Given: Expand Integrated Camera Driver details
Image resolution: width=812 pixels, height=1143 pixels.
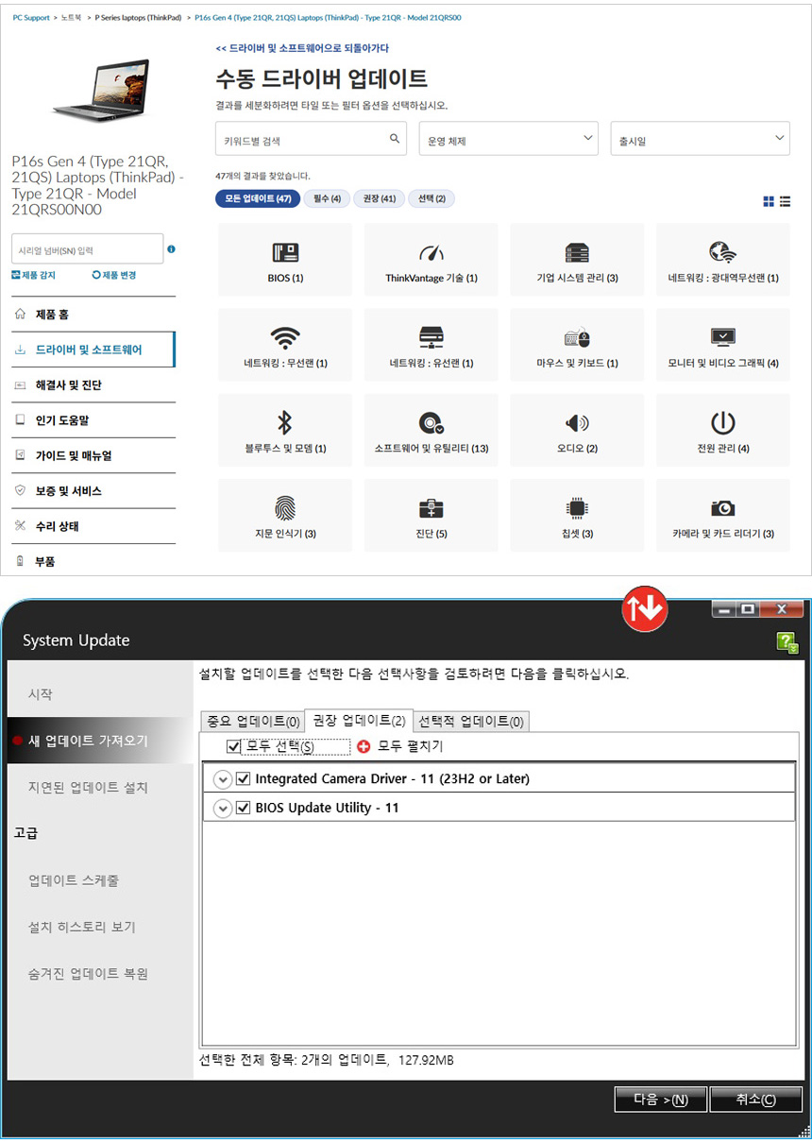Looking at the screenshot, I should [x=222, y=779].
